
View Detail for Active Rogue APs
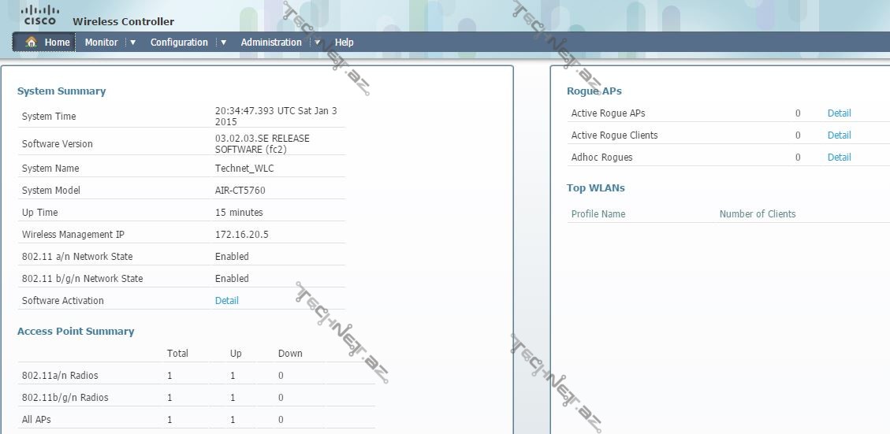[x=839, y=113]
